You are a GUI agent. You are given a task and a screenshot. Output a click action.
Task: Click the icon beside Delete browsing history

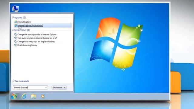tap(15, 45)
